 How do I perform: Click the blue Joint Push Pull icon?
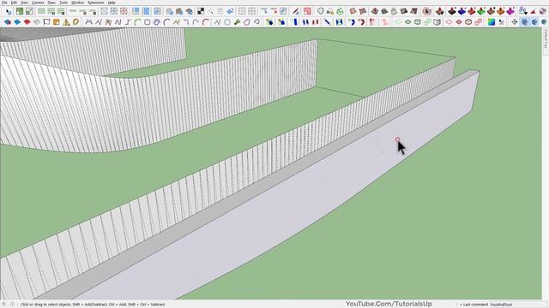(x=462, y=11)
